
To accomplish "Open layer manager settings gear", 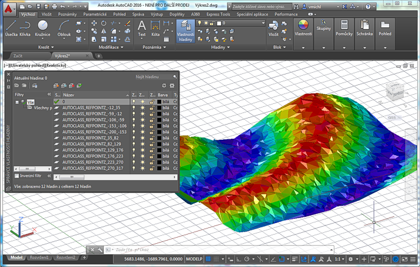I will click(x=172, y=86).
